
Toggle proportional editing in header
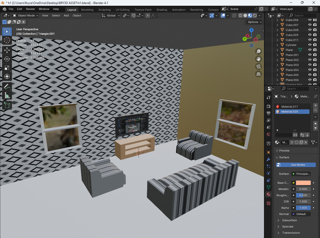coord(148,15)
